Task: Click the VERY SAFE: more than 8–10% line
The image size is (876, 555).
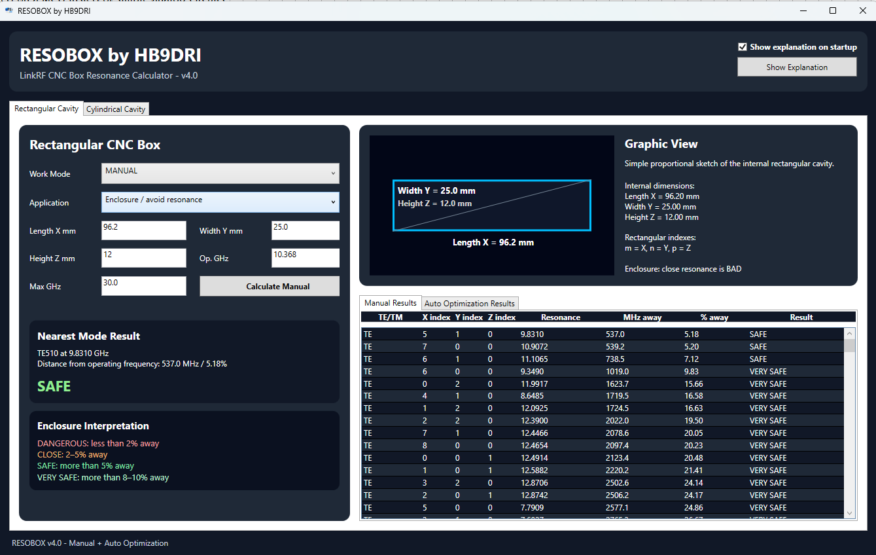Action: point(103,478)
